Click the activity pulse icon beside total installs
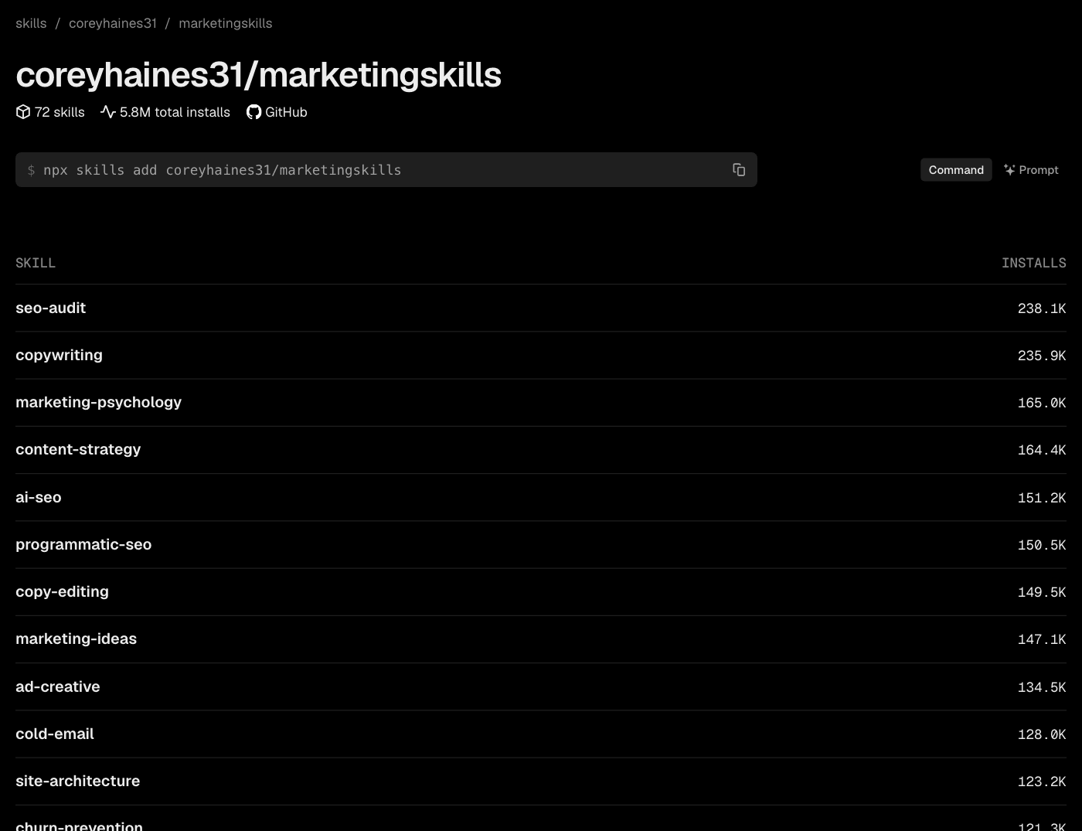The image size is (1082, 831). [108, 112]
